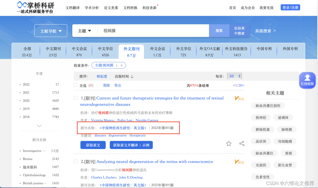Image resolution: width=318 pixels, height=188 pixels.
Task: Click 在结果中搜索 button
Action: pos(239,31)
